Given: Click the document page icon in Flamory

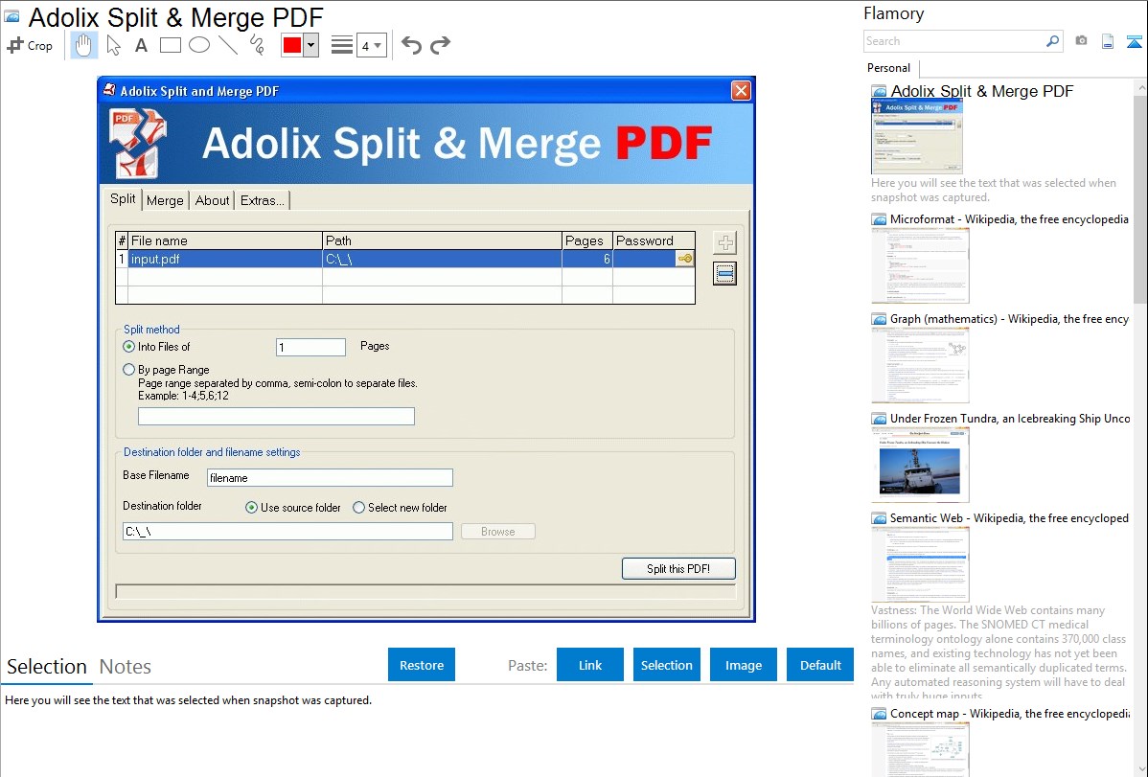Looking at the screenshot, I should (1108, 41).
